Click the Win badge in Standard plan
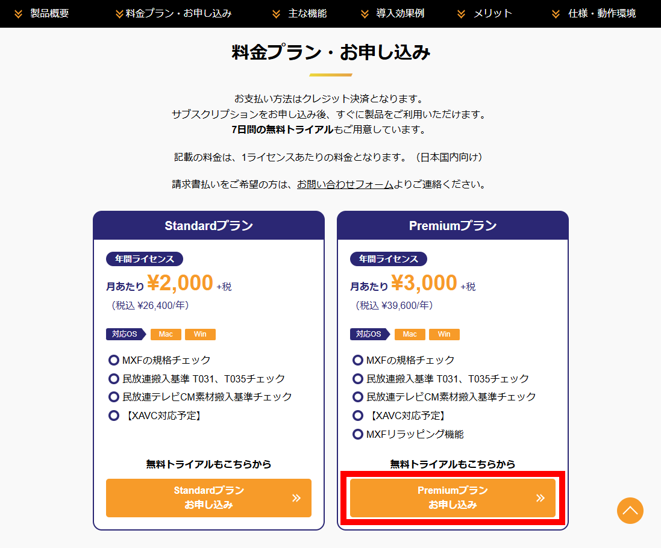 [200, 334]
